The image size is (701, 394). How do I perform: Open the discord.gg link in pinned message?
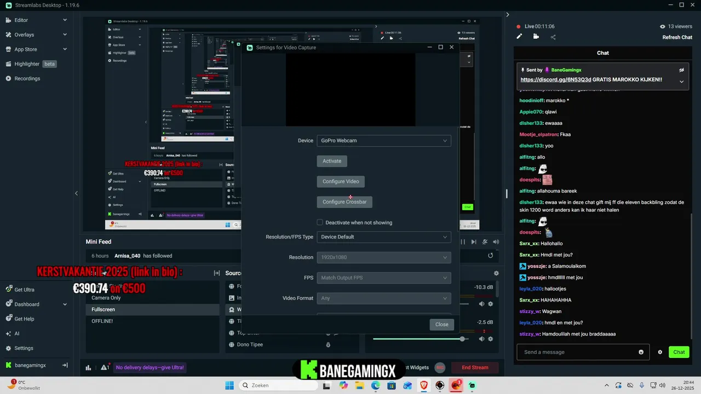point(555,79)
